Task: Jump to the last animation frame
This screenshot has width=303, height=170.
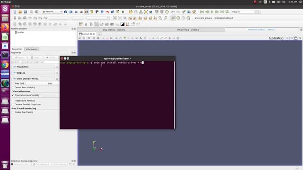Action: [222, 12]
